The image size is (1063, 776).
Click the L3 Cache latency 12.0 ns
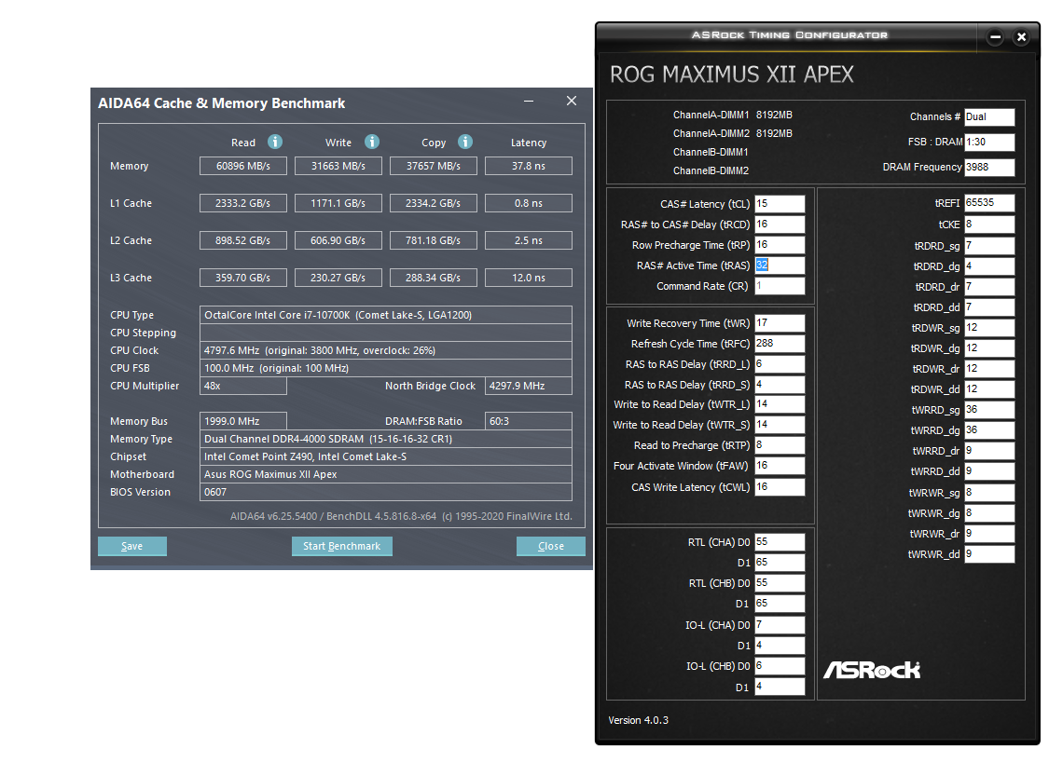529,278
